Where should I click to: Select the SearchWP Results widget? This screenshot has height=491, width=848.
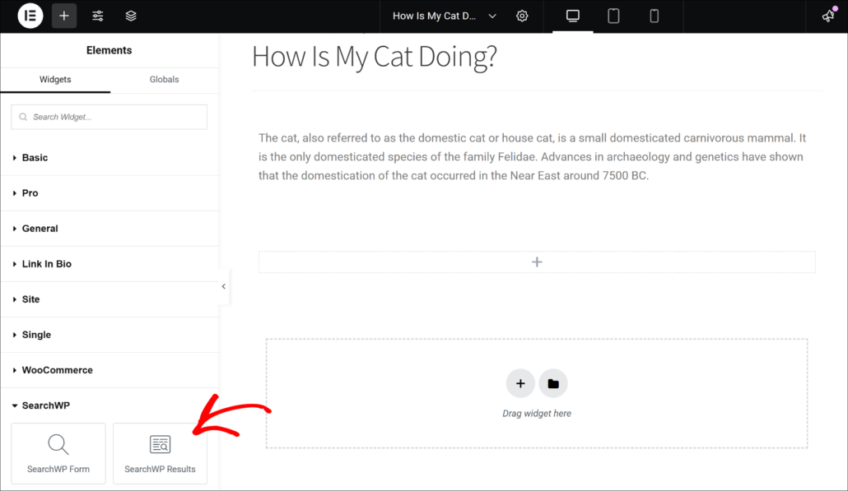160,454
